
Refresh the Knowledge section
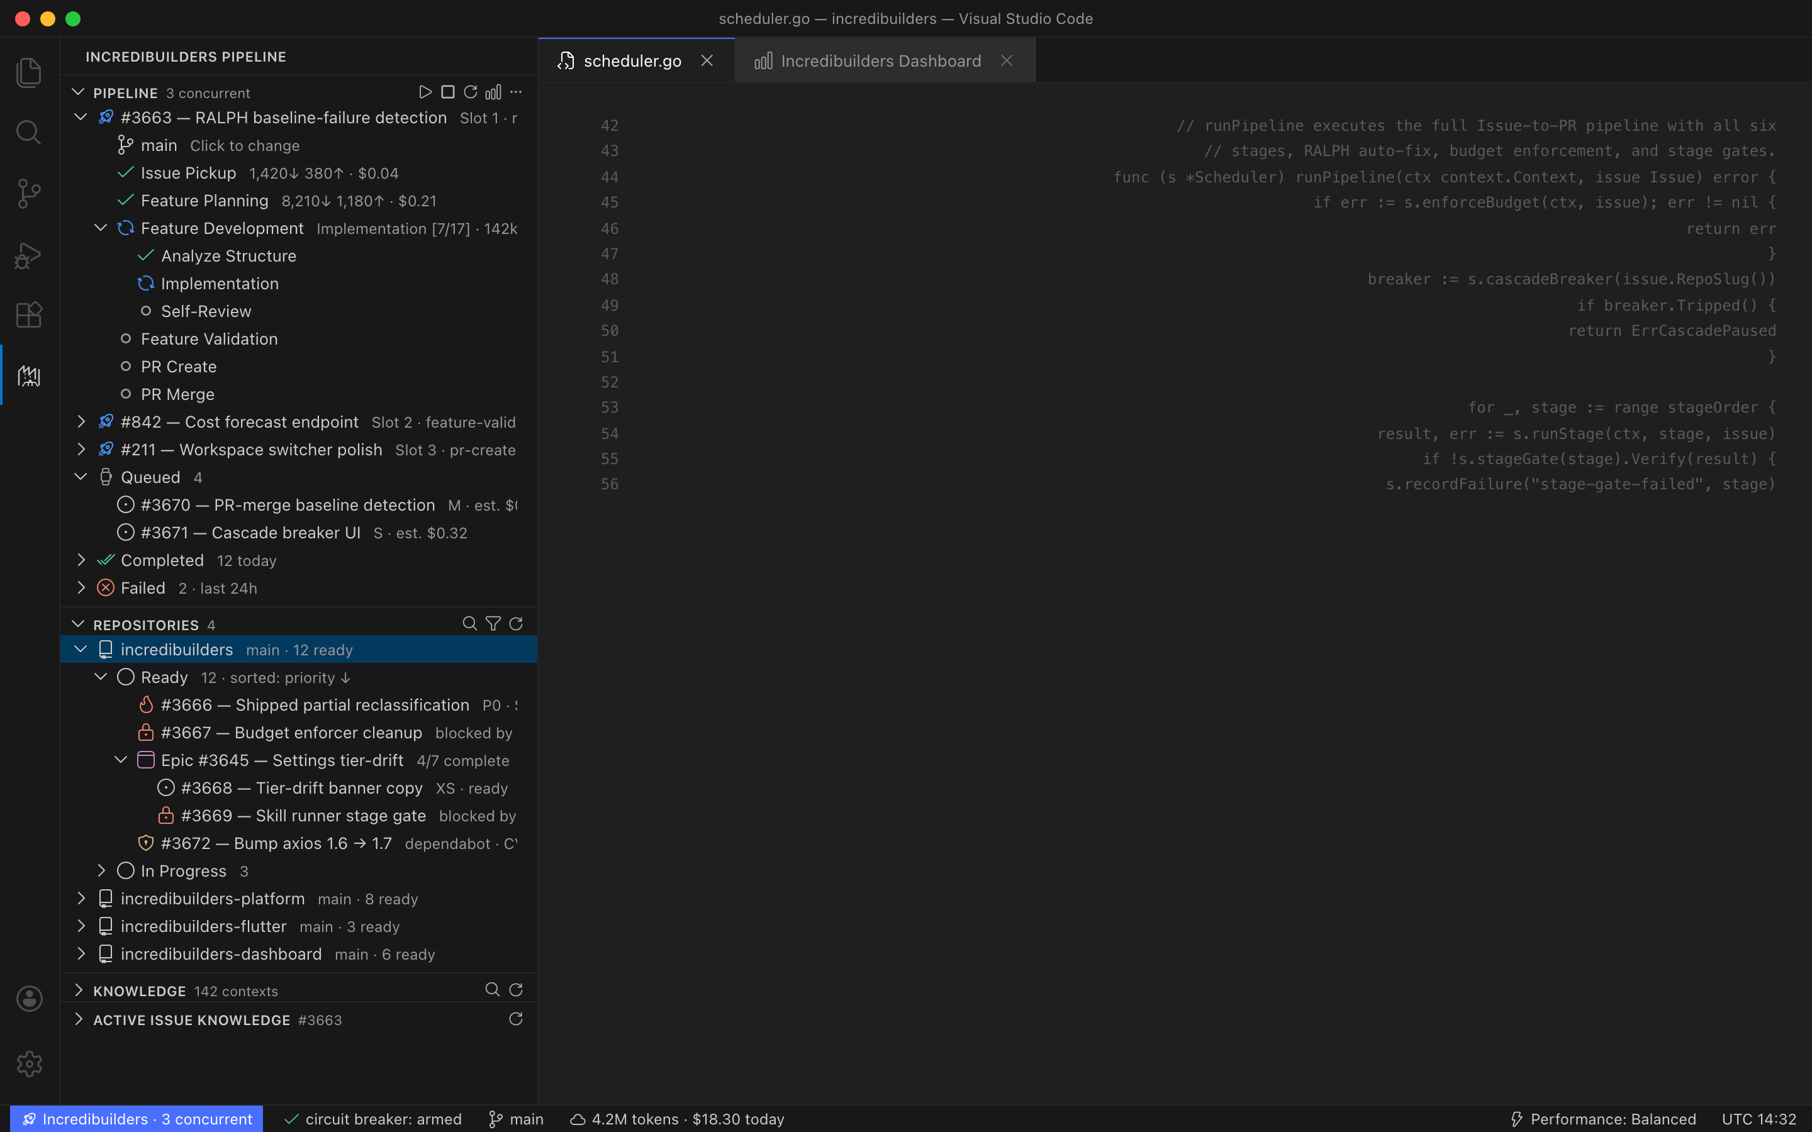(516, 990)
